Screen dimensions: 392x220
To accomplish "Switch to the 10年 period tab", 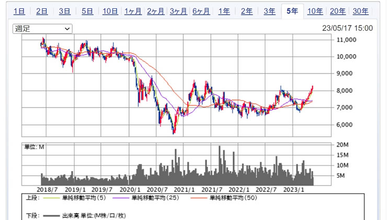I will [x=315, y=11].
